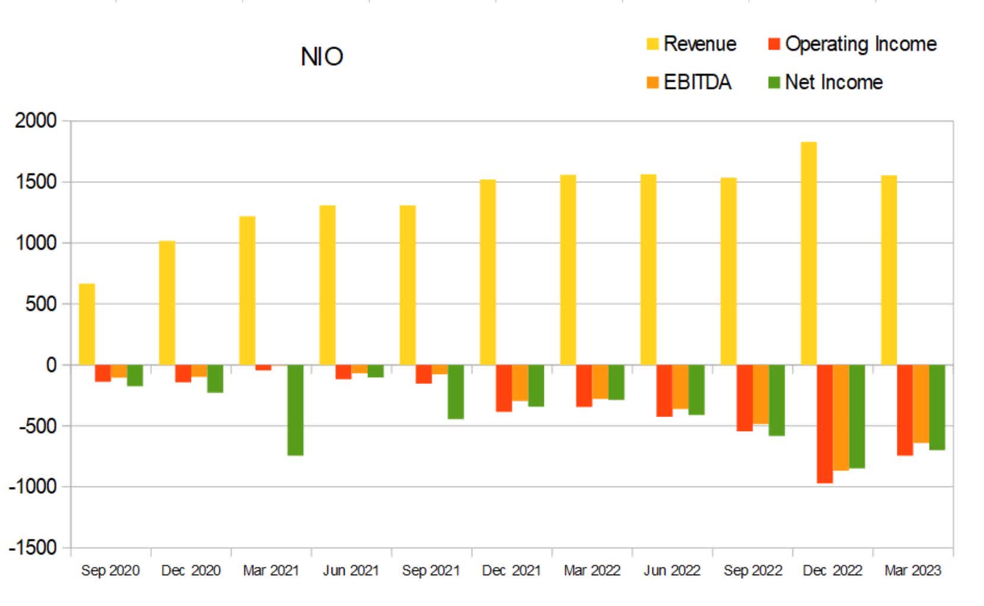Click the Net Income legend label

pyautogui.click(x=834, y=82)
